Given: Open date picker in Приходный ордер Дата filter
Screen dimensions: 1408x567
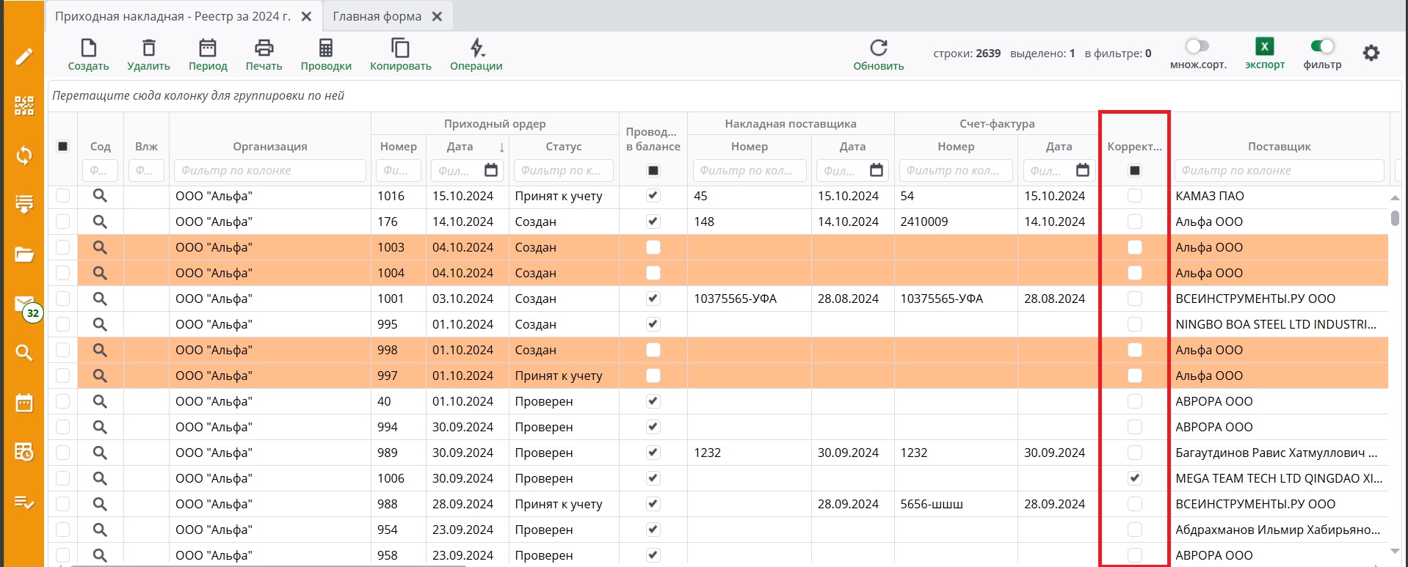Looking at the screenshot, I should point(491,170).
